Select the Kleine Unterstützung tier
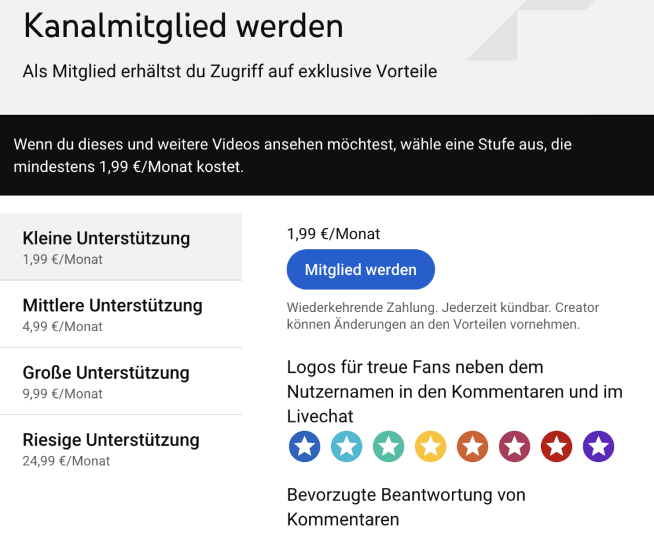The height and width of the screenshot is (540, 654). (120, 247)
